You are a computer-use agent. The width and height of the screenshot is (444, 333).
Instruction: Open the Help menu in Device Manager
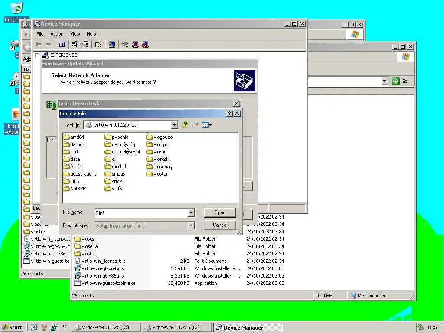coord(91,34)
